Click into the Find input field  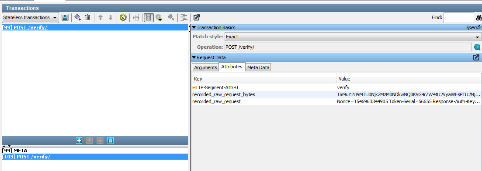click(x=459, y=17)
